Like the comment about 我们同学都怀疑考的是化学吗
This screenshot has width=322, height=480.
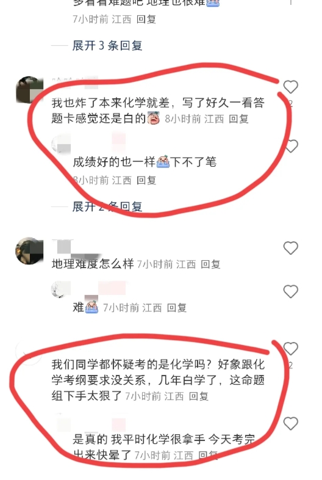tap(290, 348)
